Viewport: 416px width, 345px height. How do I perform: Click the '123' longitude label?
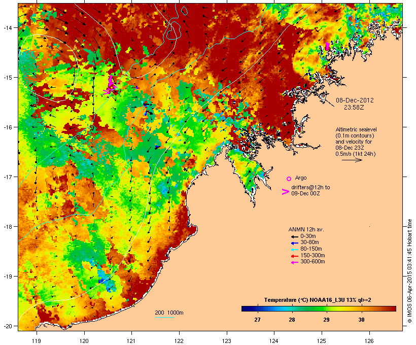click(x=227, y=341)
